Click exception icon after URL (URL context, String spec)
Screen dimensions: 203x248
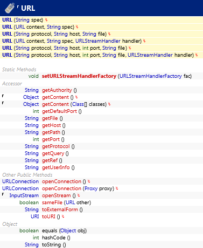77,26
